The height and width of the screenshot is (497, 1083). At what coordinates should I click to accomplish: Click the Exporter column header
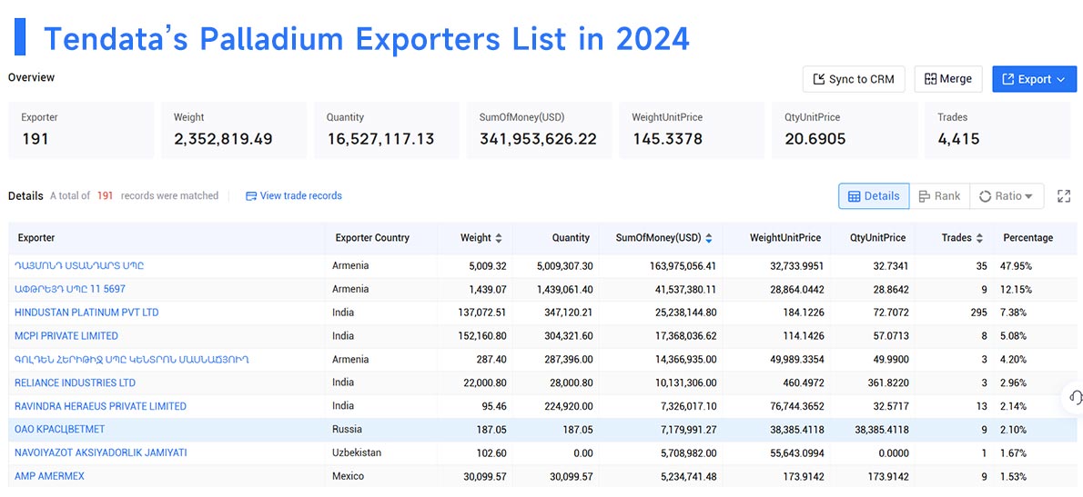[x=36, y=238]
